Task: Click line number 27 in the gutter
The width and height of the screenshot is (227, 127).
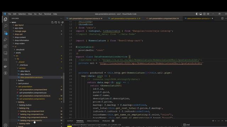Action: click(71, 73)
